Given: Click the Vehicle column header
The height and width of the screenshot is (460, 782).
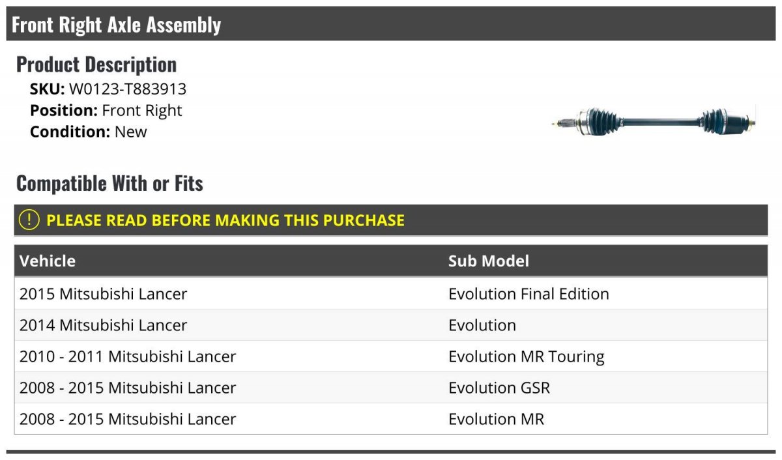Looking at the screenshot, I should pyautogui.click(x=48, y=261).
